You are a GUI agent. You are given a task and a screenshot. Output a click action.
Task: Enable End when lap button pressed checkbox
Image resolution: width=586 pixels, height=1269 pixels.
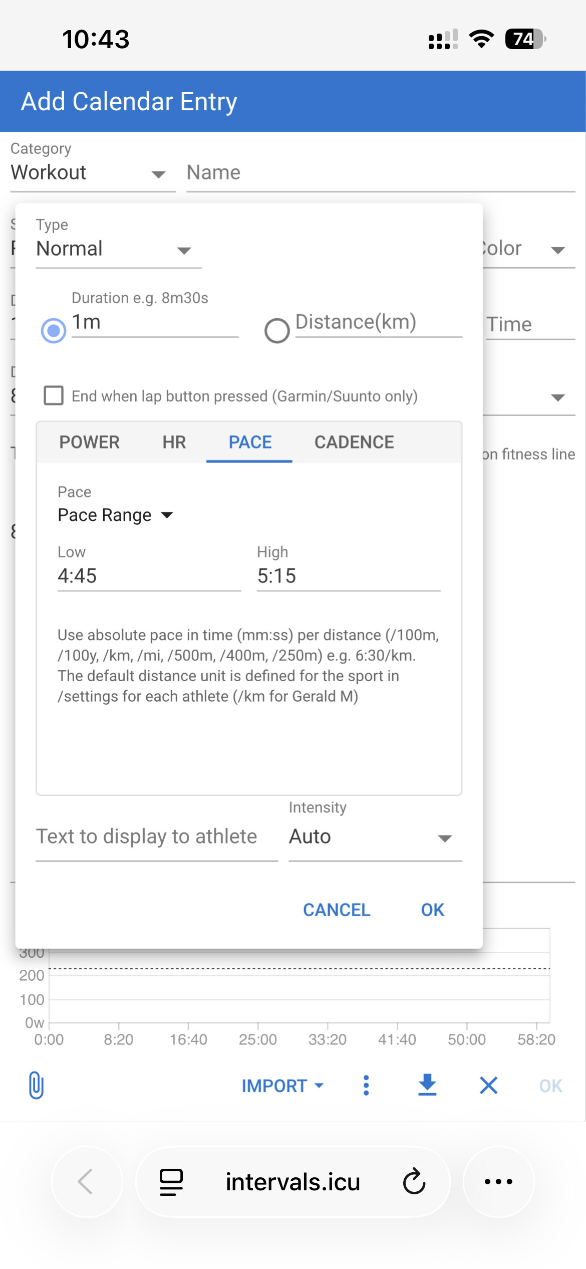pyautogui.click(x=54, y=395)
